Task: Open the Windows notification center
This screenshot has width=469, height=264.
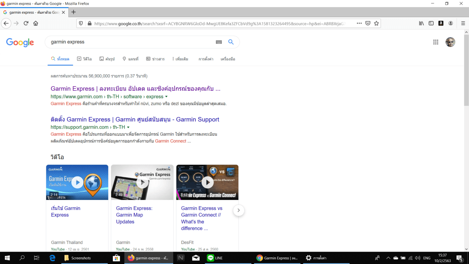Action: pos(460,258)
